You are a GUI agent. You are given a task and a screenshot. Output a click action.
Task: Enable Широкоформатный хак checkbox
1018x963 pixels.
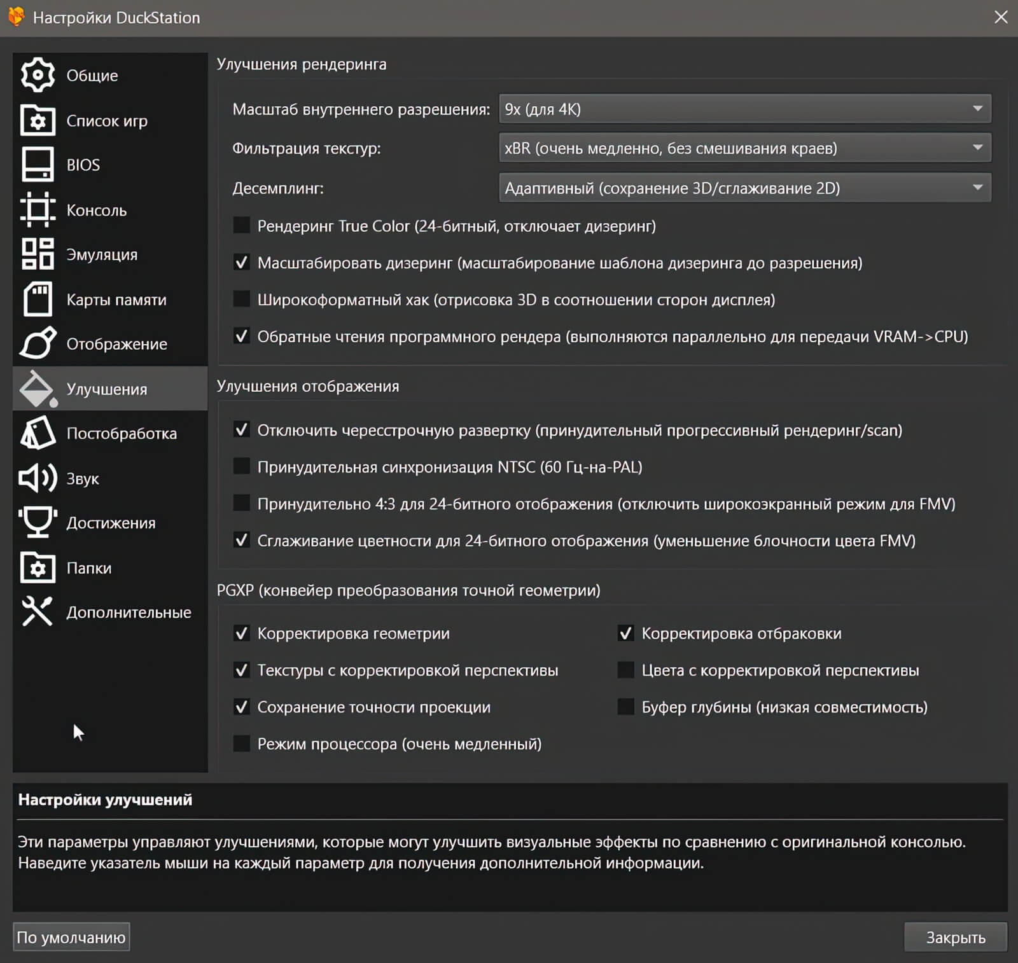[x=242, y=299]
